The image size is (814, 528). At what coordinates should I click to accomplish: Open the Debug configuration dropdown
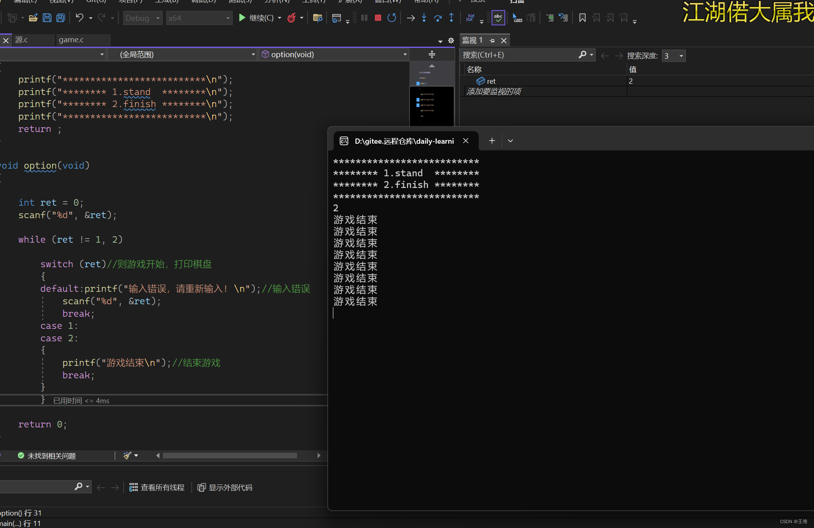143,18
